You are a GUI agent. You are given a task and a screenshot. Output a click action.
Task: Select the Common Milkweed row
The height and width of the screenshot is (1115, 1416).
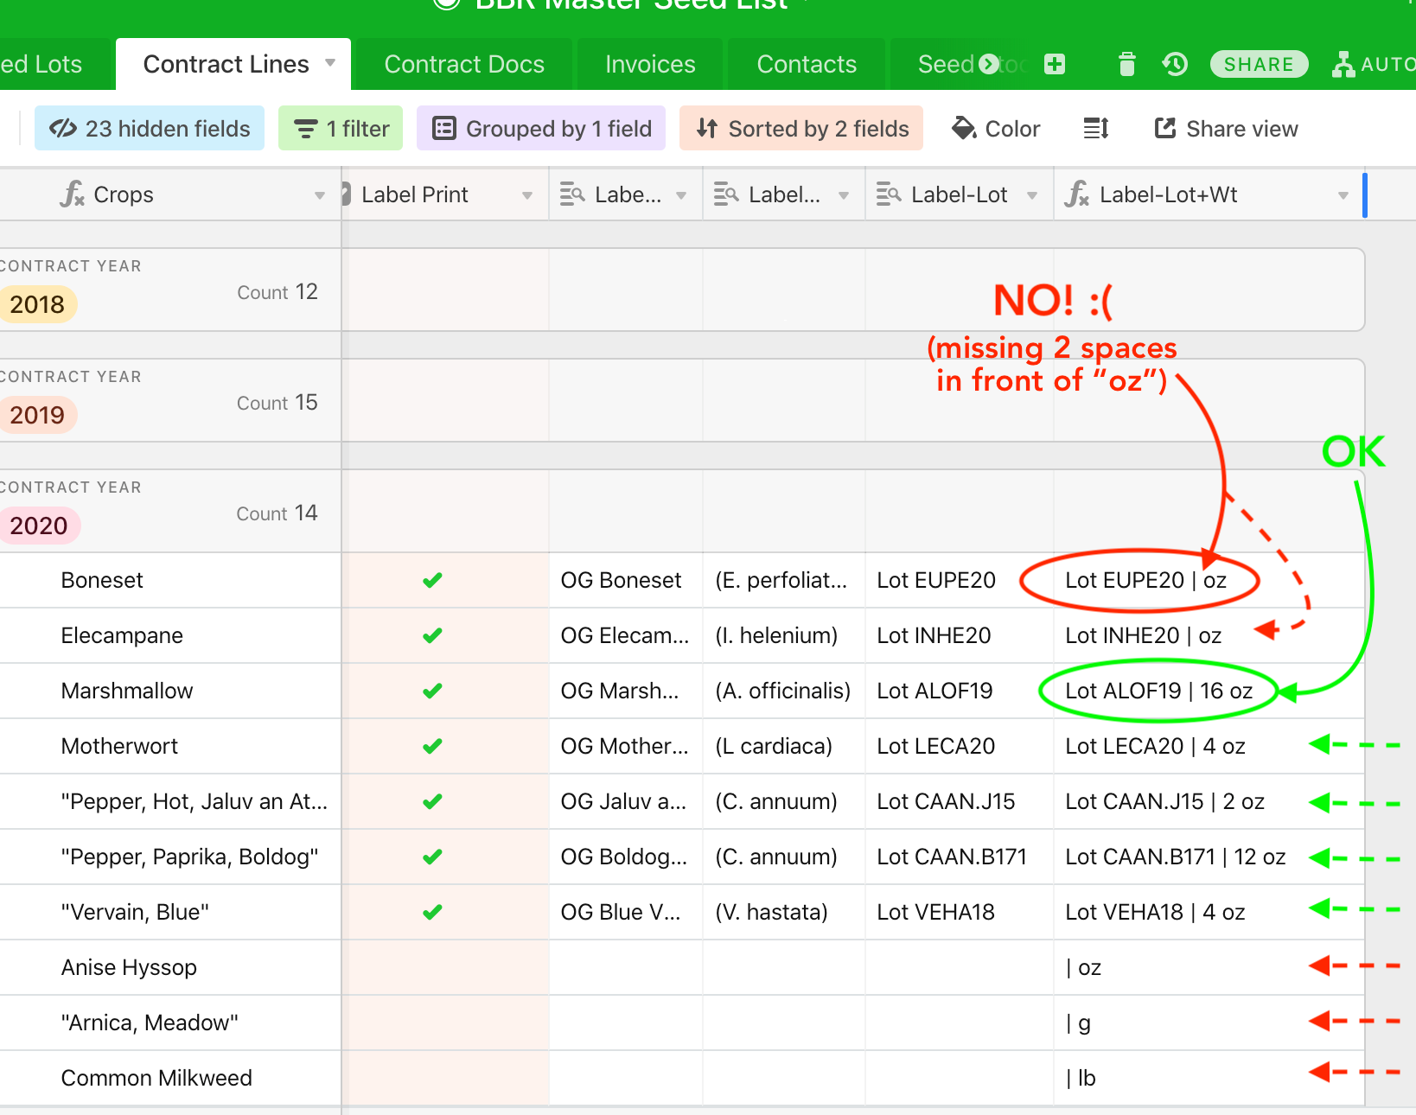[x=682, y=1078]
